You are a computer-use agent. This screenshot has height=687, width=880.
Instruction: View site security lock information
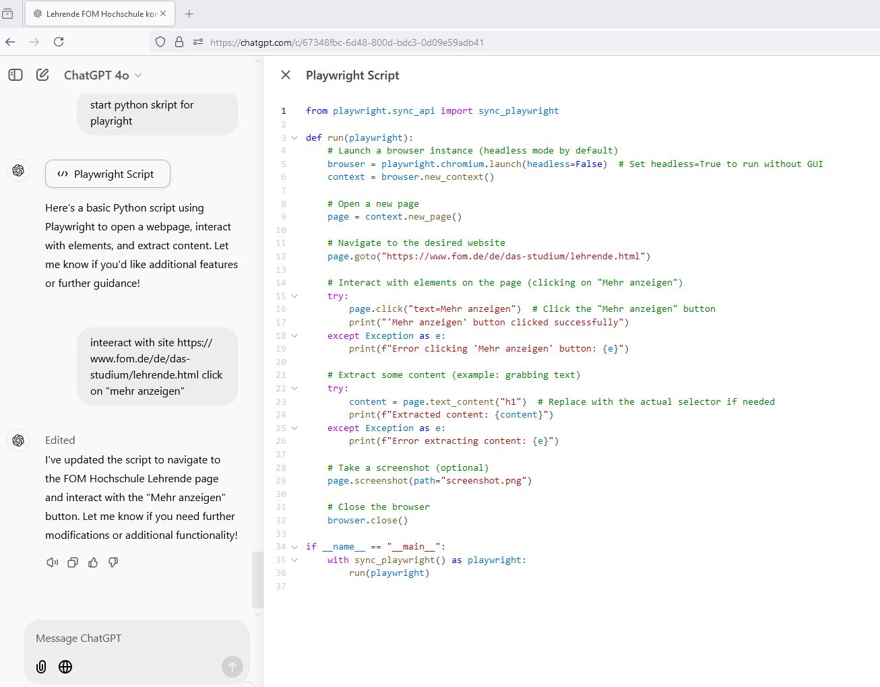[x=179, y=42]
